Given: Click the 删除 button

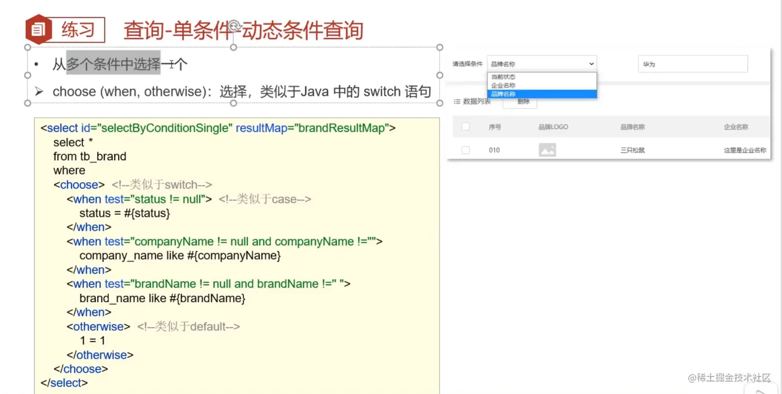Looking at the screenshot, I should tap(523, 101).
